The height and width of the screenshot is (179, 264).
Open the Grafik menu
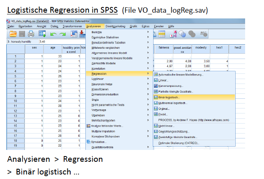click(x=133, y=26)
